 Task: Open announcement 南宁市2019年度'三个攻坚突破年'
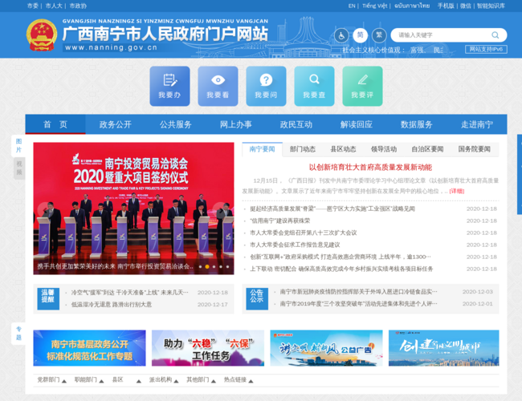[358, 304]
